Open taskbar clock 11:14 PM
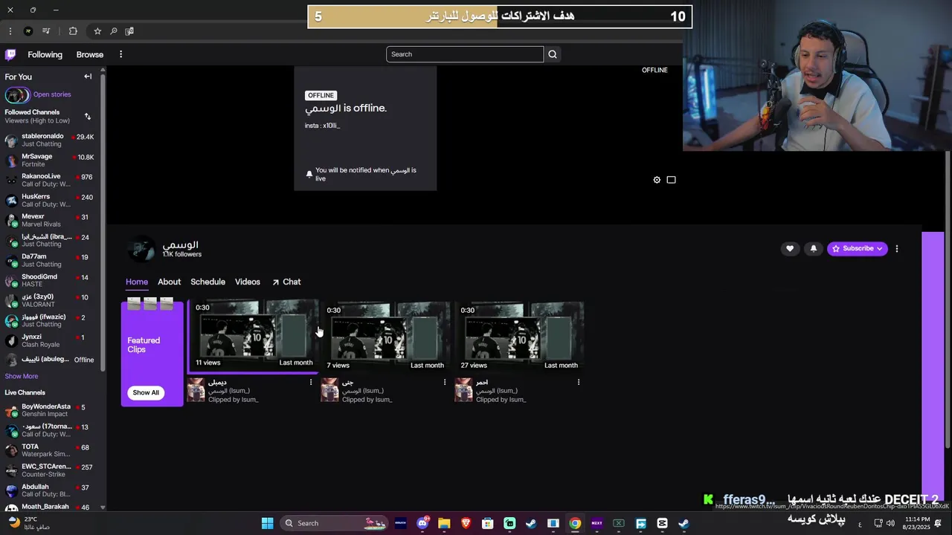 pos(917,522)
